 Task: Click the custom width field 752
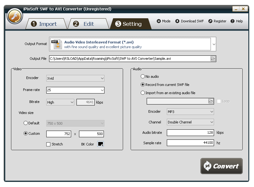tap(59, 134)
